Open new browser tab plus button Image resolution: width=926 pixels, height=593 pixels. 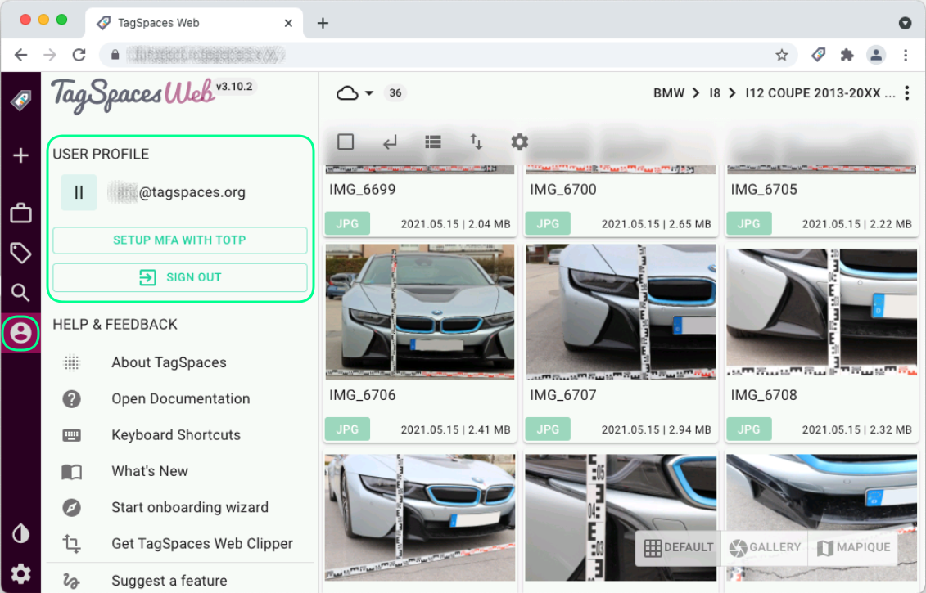[323, 23]
